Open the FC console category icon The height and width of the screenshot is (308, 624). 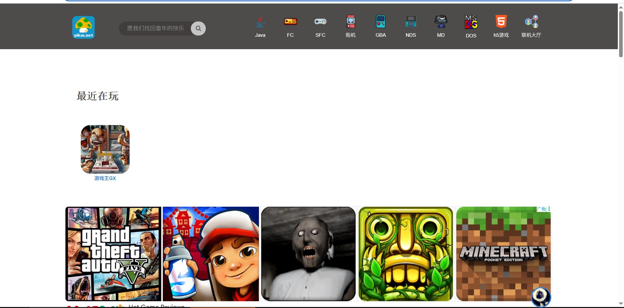pyautogui.click(x=290, y=21)
